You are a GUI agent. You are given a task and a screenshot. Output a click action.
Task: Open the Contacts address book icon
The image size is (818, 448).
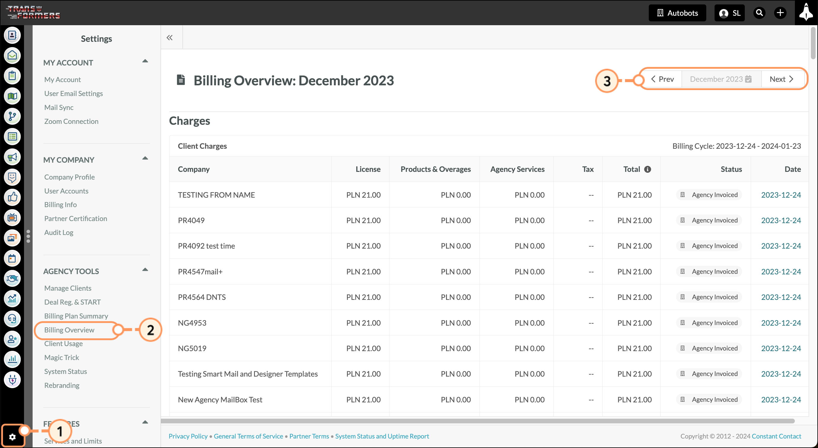pos(12,35)
